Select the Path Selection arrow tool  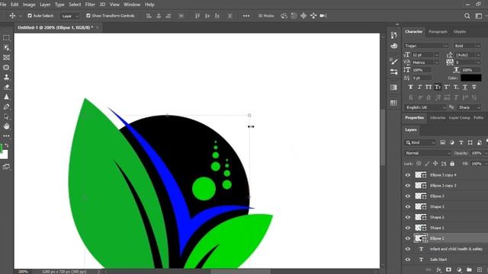(6, 116)
